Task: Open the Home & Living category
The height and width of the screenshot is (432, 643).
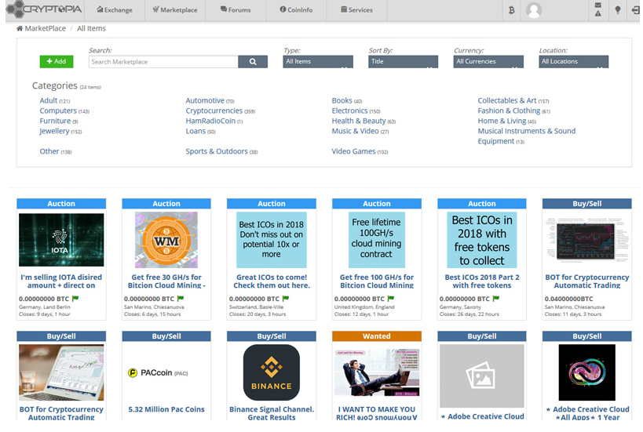Action: pyautogui.click(x=502, y=121)
